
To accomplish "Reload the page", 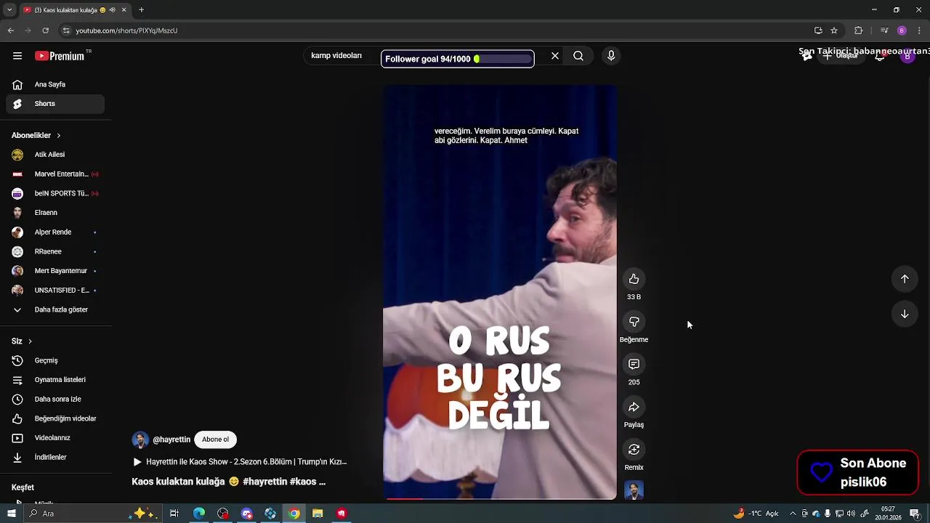I will 45,31.
